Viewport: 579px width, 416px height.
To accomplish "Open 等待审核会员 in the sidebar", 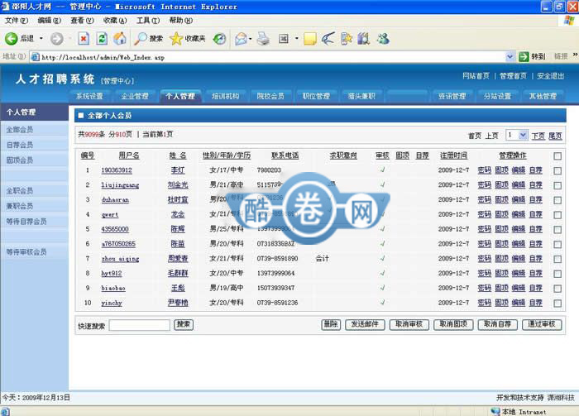I will [26, 252].
